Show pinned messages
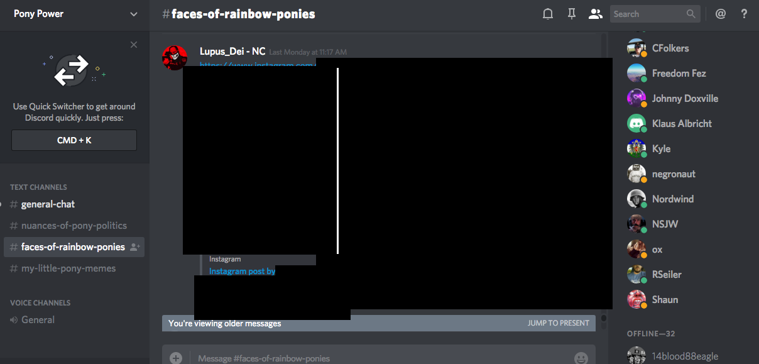This screenshot has width=759, height=364. tap(572, 14)
